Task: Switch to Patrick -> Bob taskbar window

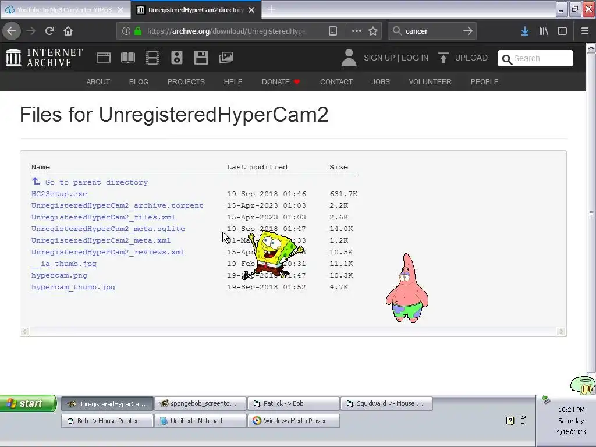Action: click(293, 403)
